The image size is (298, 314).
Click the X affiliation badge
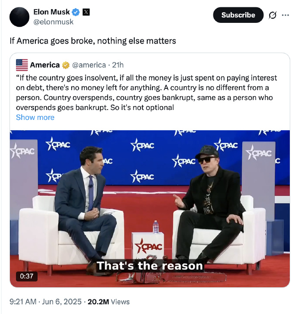[86, 12]
